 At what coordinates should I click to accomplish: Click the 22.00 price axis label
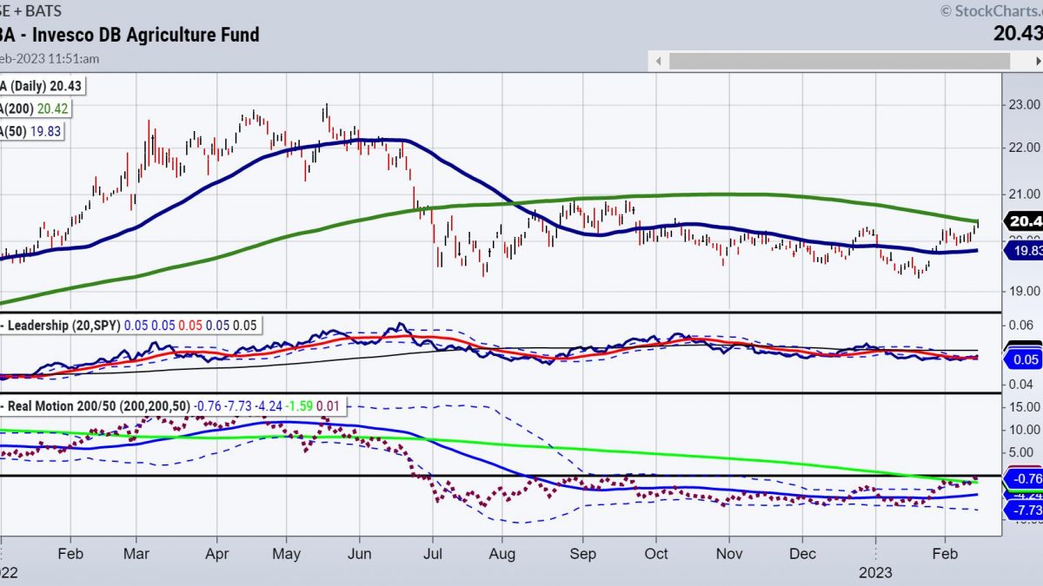pyautogui.click(x=1026, y=148)
